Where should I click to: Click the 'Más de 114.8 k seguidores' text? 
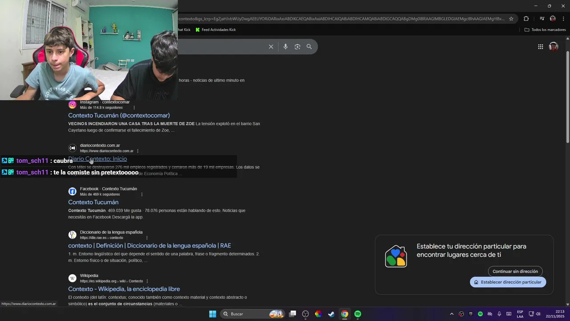pyautogui.click(x=101, y=107)
